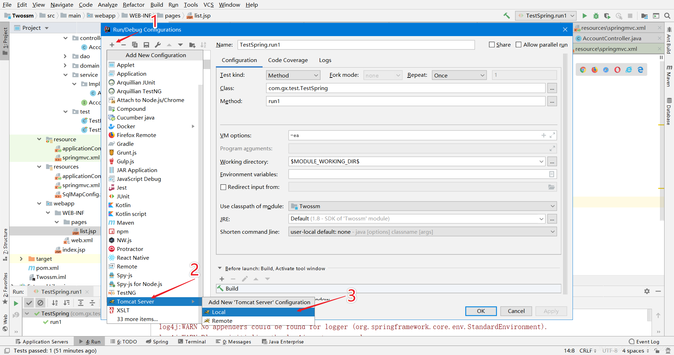Enable the Share checkbox
The height and width of the screenshot is (355, 674).
[x=492, y=45]
